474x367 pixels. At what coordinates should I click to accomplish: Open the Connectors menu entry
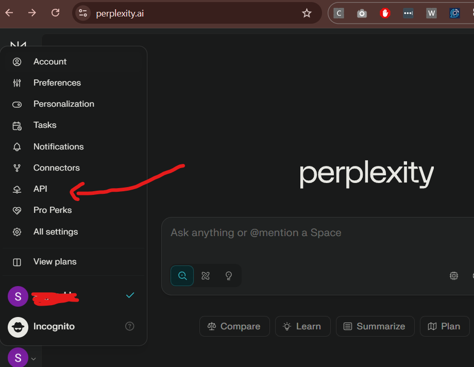tap(74, 168)
